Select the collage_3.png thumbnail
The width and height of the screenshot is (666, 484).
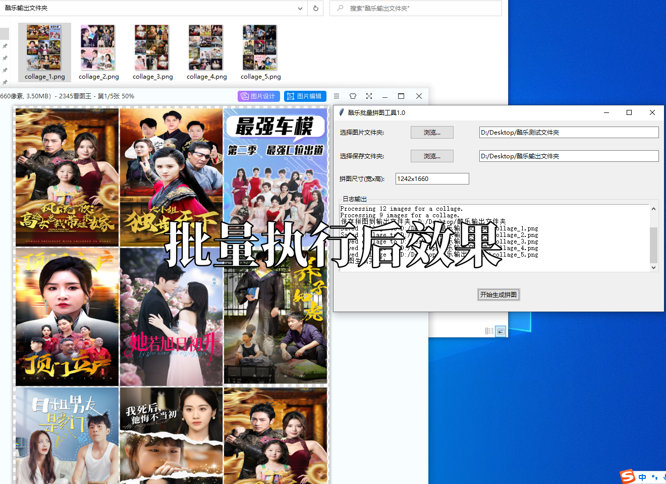pos(152,46)
